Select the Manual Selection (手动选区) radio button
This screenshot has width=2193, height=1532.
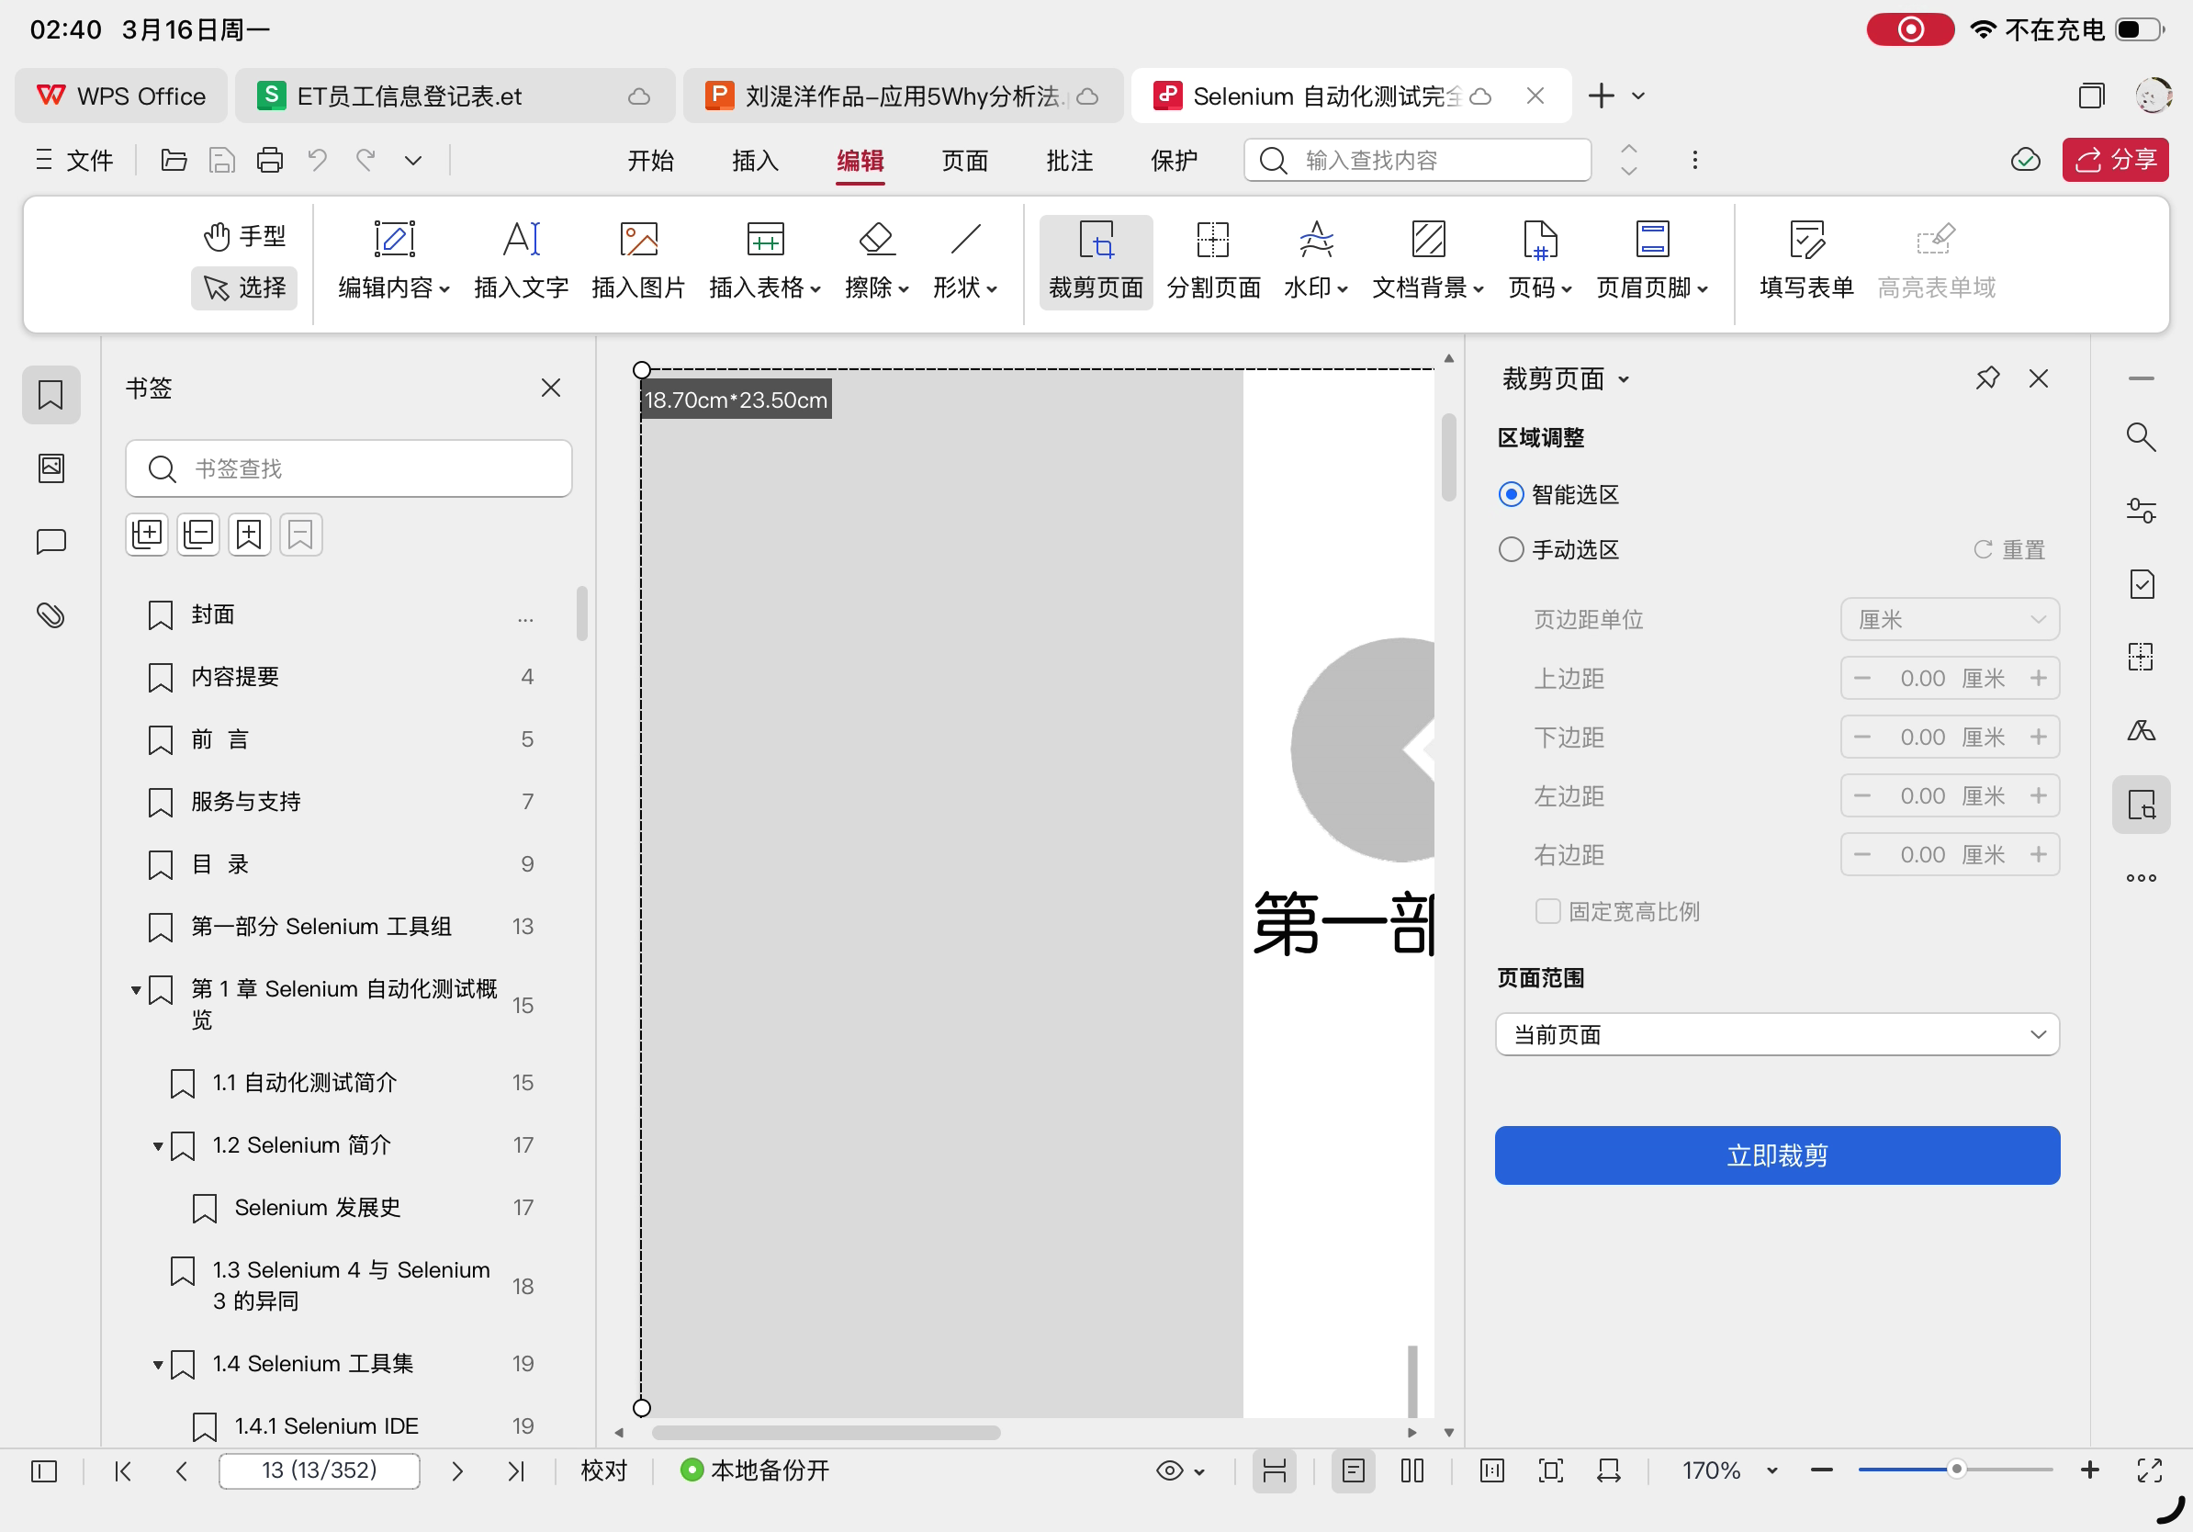[x=1510, y=550]
